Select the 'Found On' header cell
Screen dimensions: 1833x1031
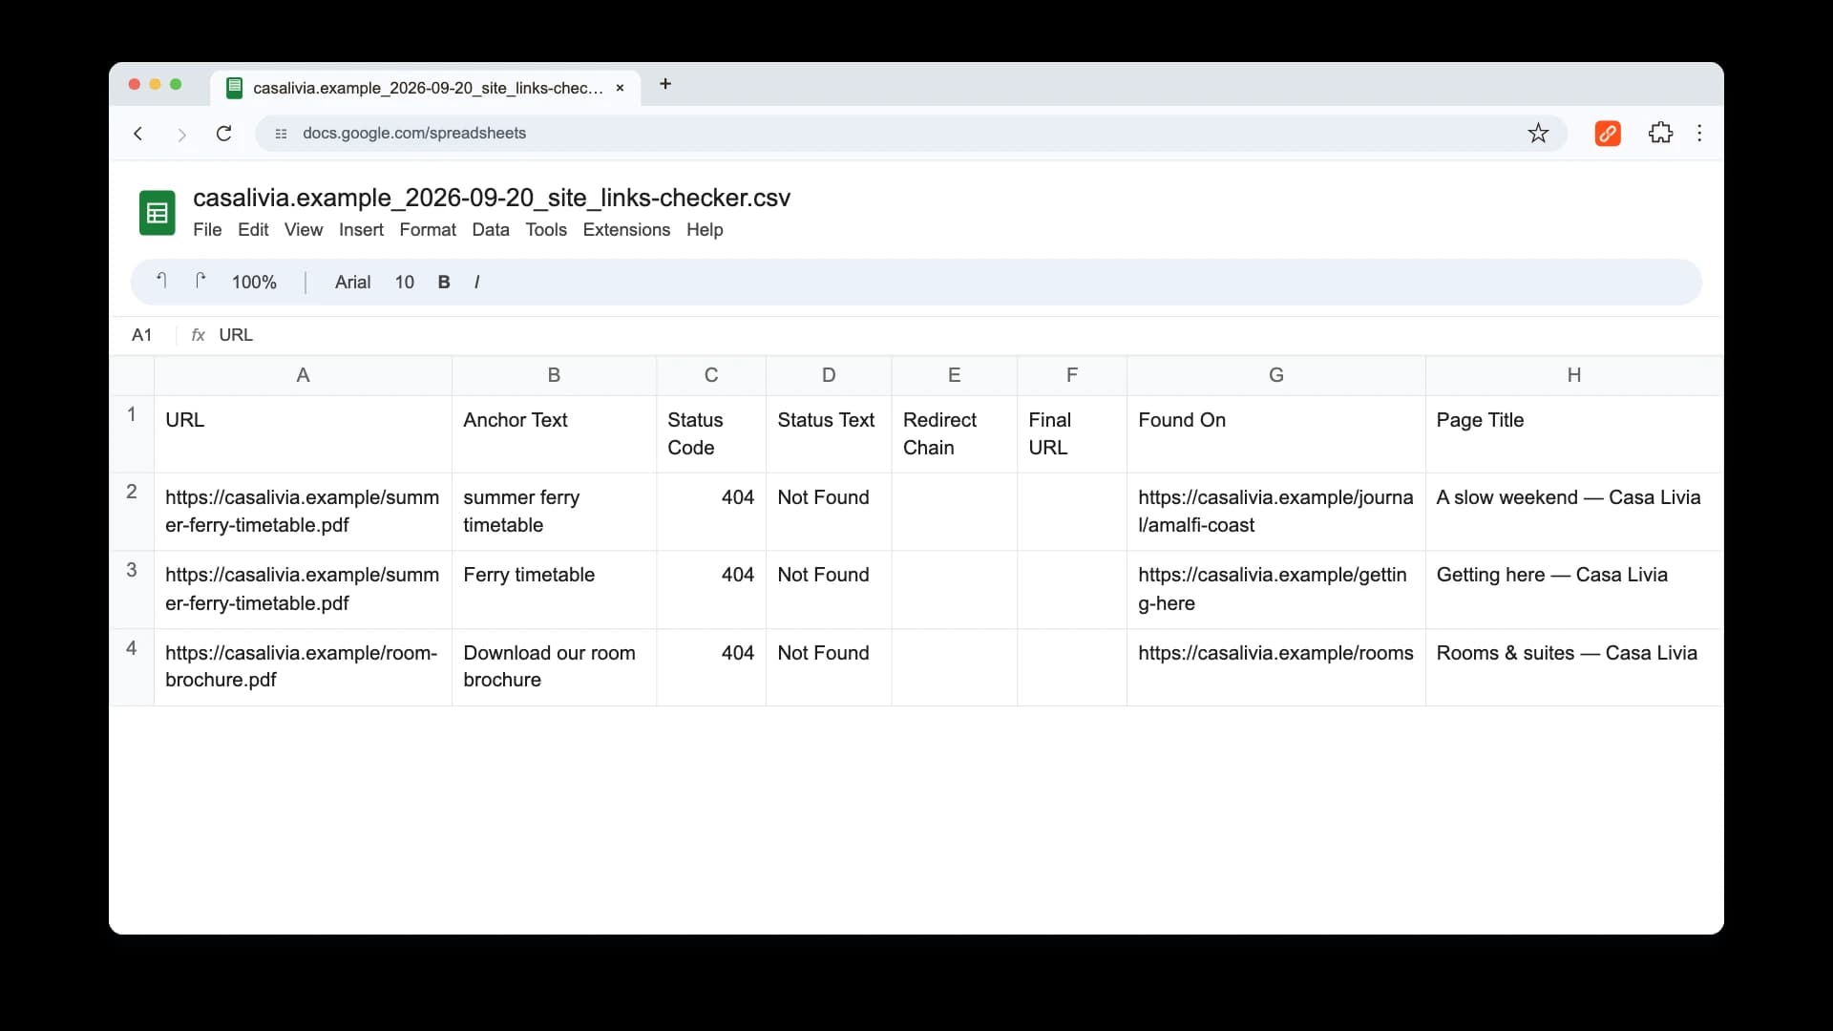tap(1275, 434)
